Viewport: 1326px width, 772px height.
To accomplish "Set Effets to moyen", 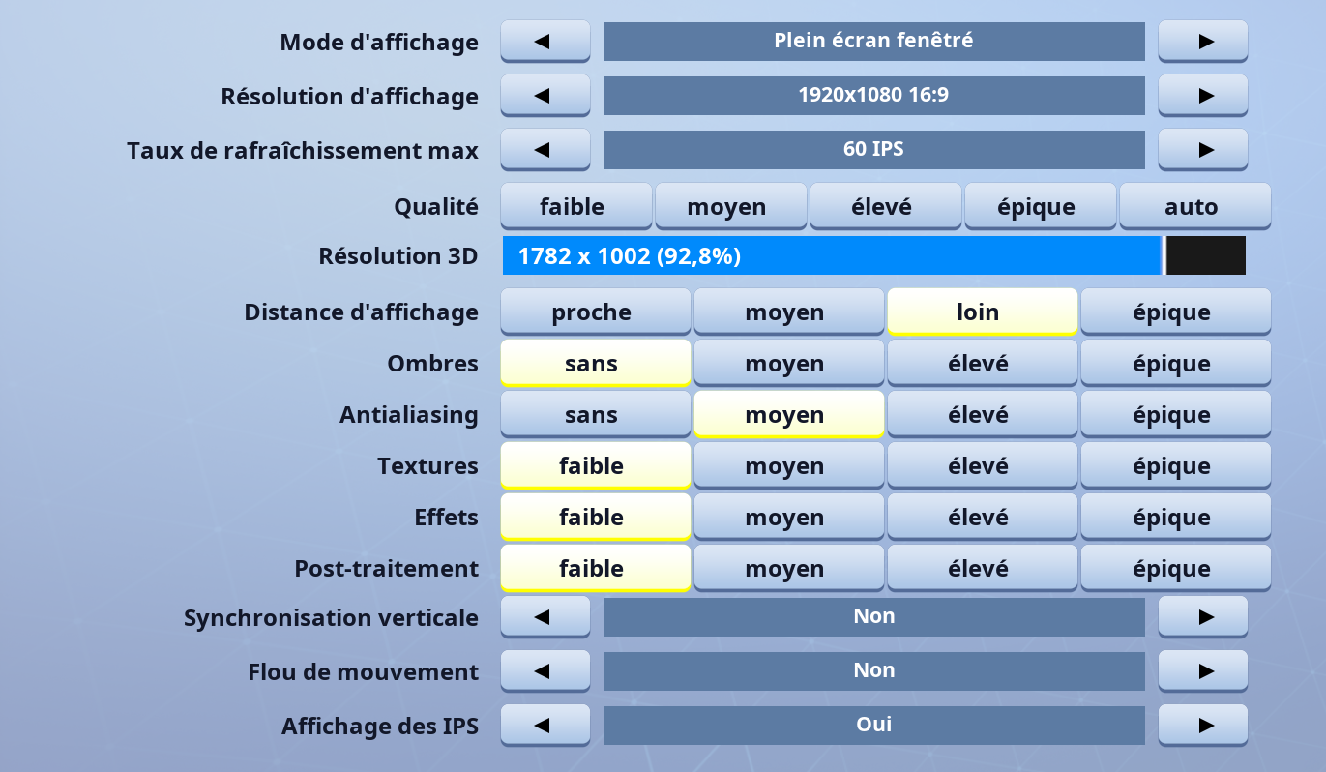I will (x=789, y=517).
